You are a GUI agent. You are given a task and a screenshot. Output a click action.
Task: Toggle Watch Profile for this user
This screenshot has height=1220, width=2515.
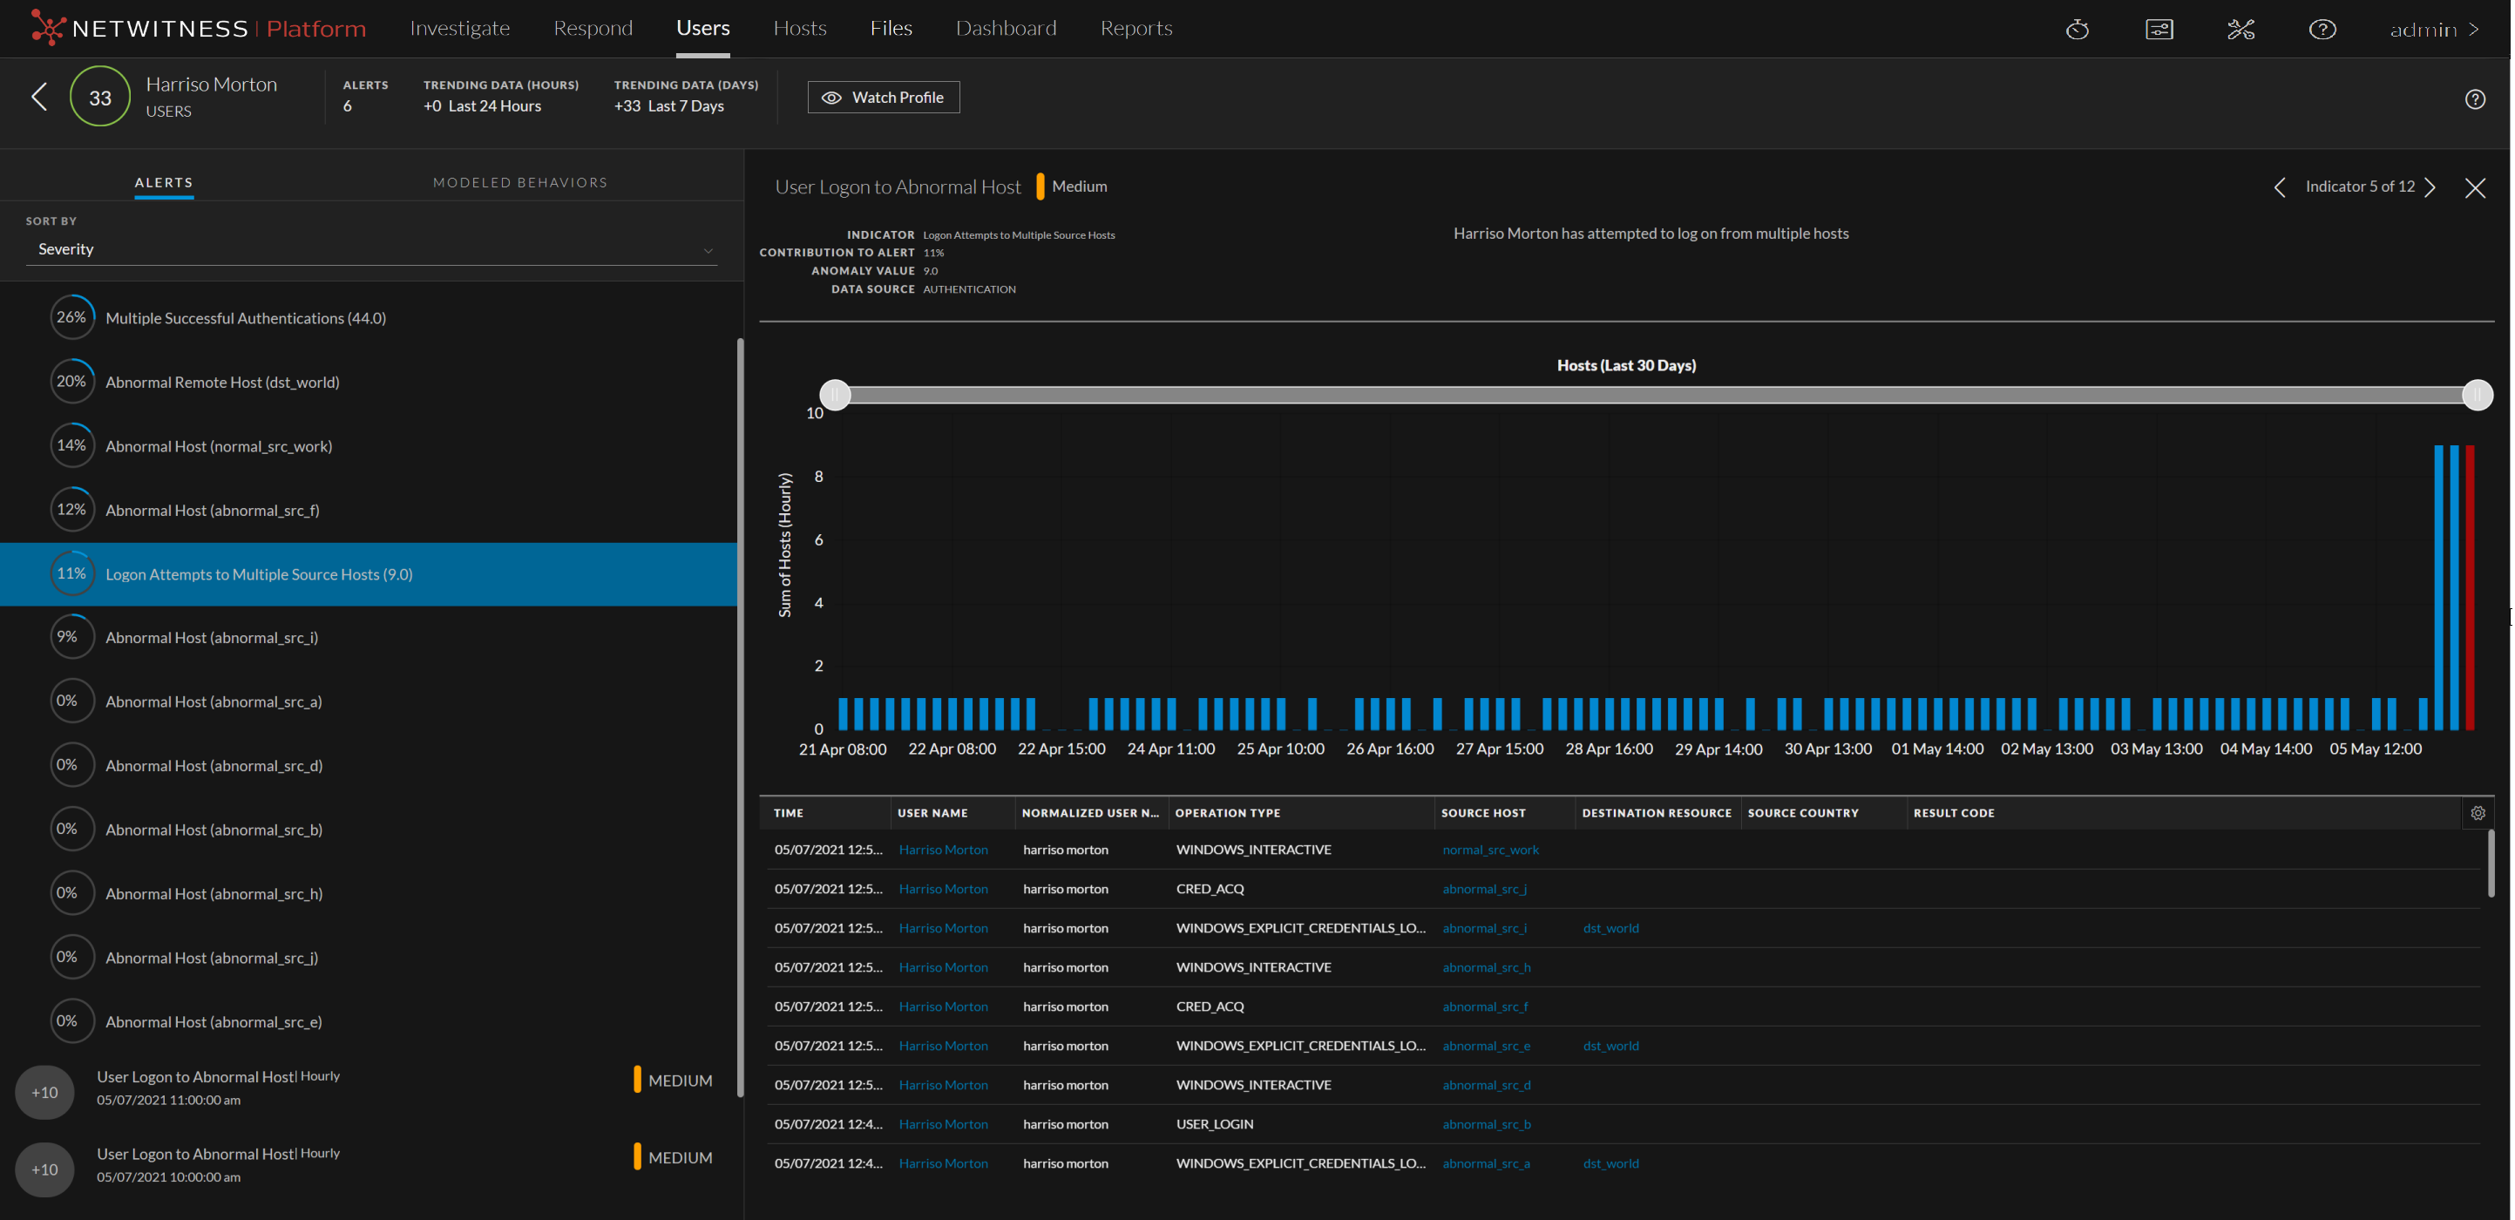pyautogui.click(x=883, y=98)
